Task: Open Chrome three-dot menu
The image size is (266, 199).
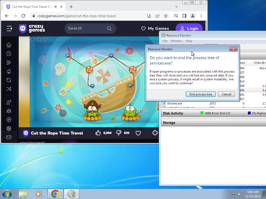Action: pyautogui.click(x=201, y=16)
